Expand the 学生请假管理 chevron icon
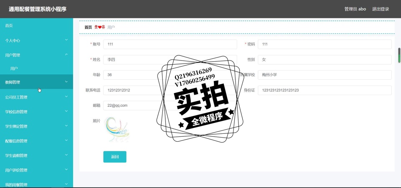 pos(66,155)
